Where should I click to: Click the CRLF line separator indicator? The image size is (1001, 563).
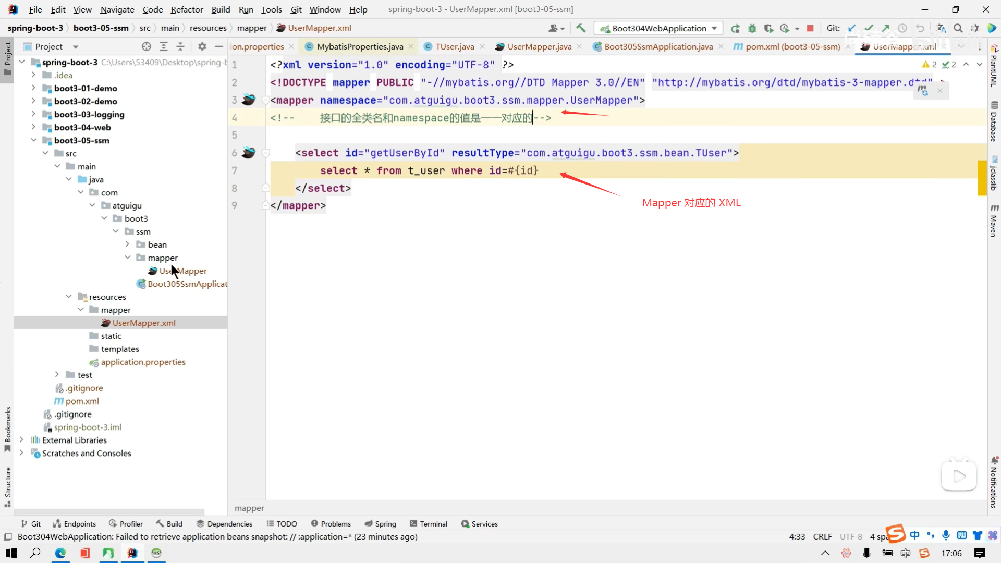point(822,536)
